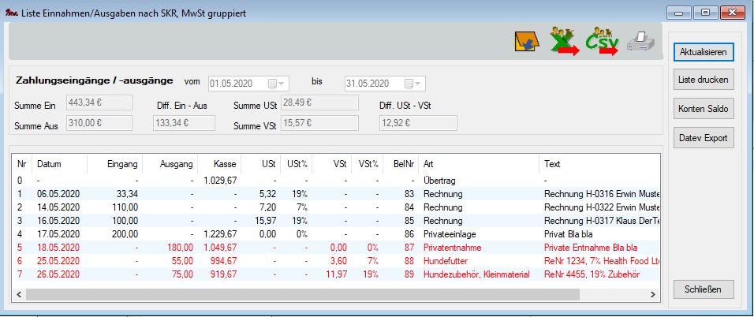Sort by the Eingang column header
The width and height of the screenshot is (754, 317).
click(123, 164)
